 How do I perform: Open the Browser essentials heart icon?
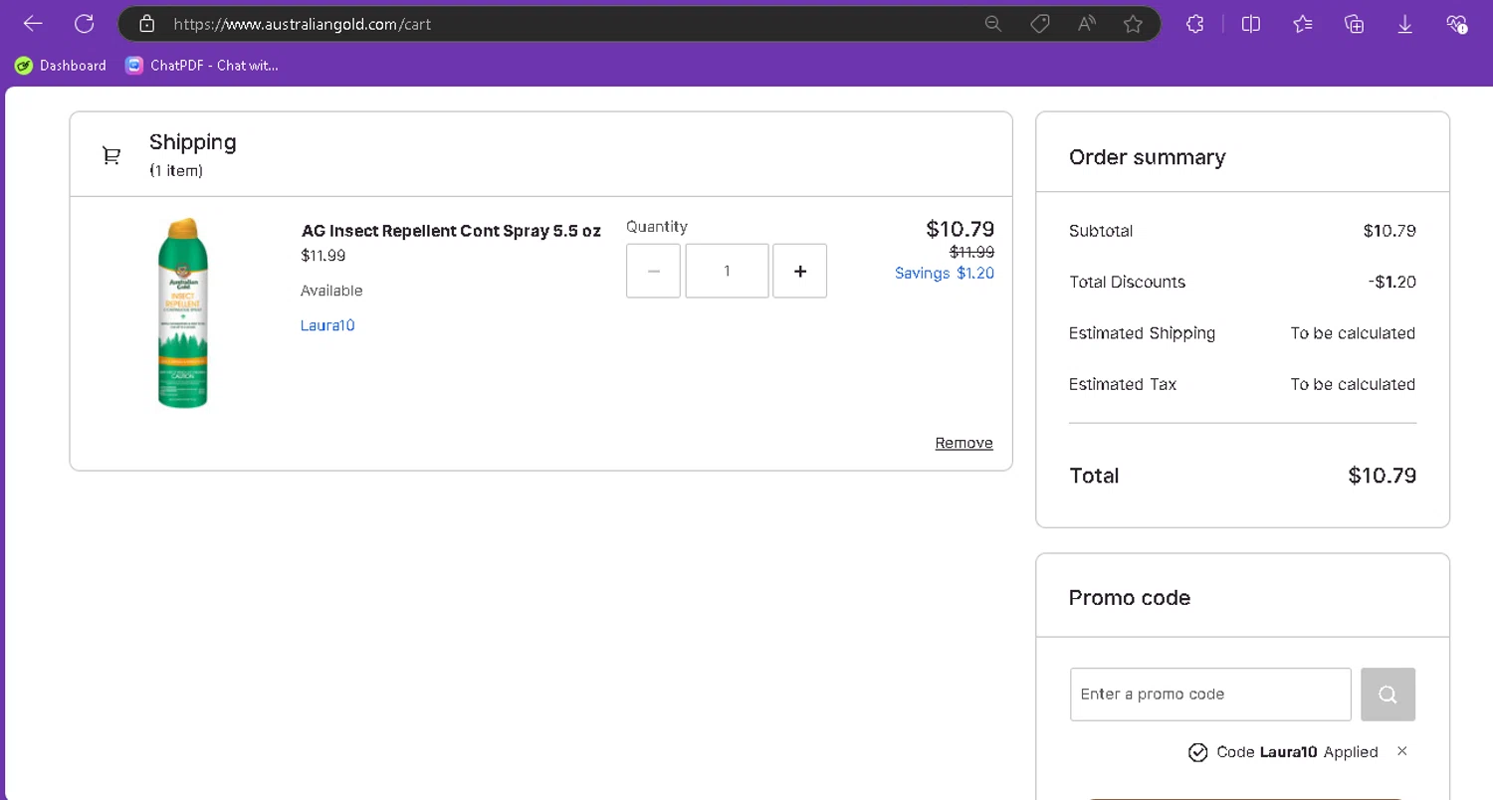[1457, 24]
